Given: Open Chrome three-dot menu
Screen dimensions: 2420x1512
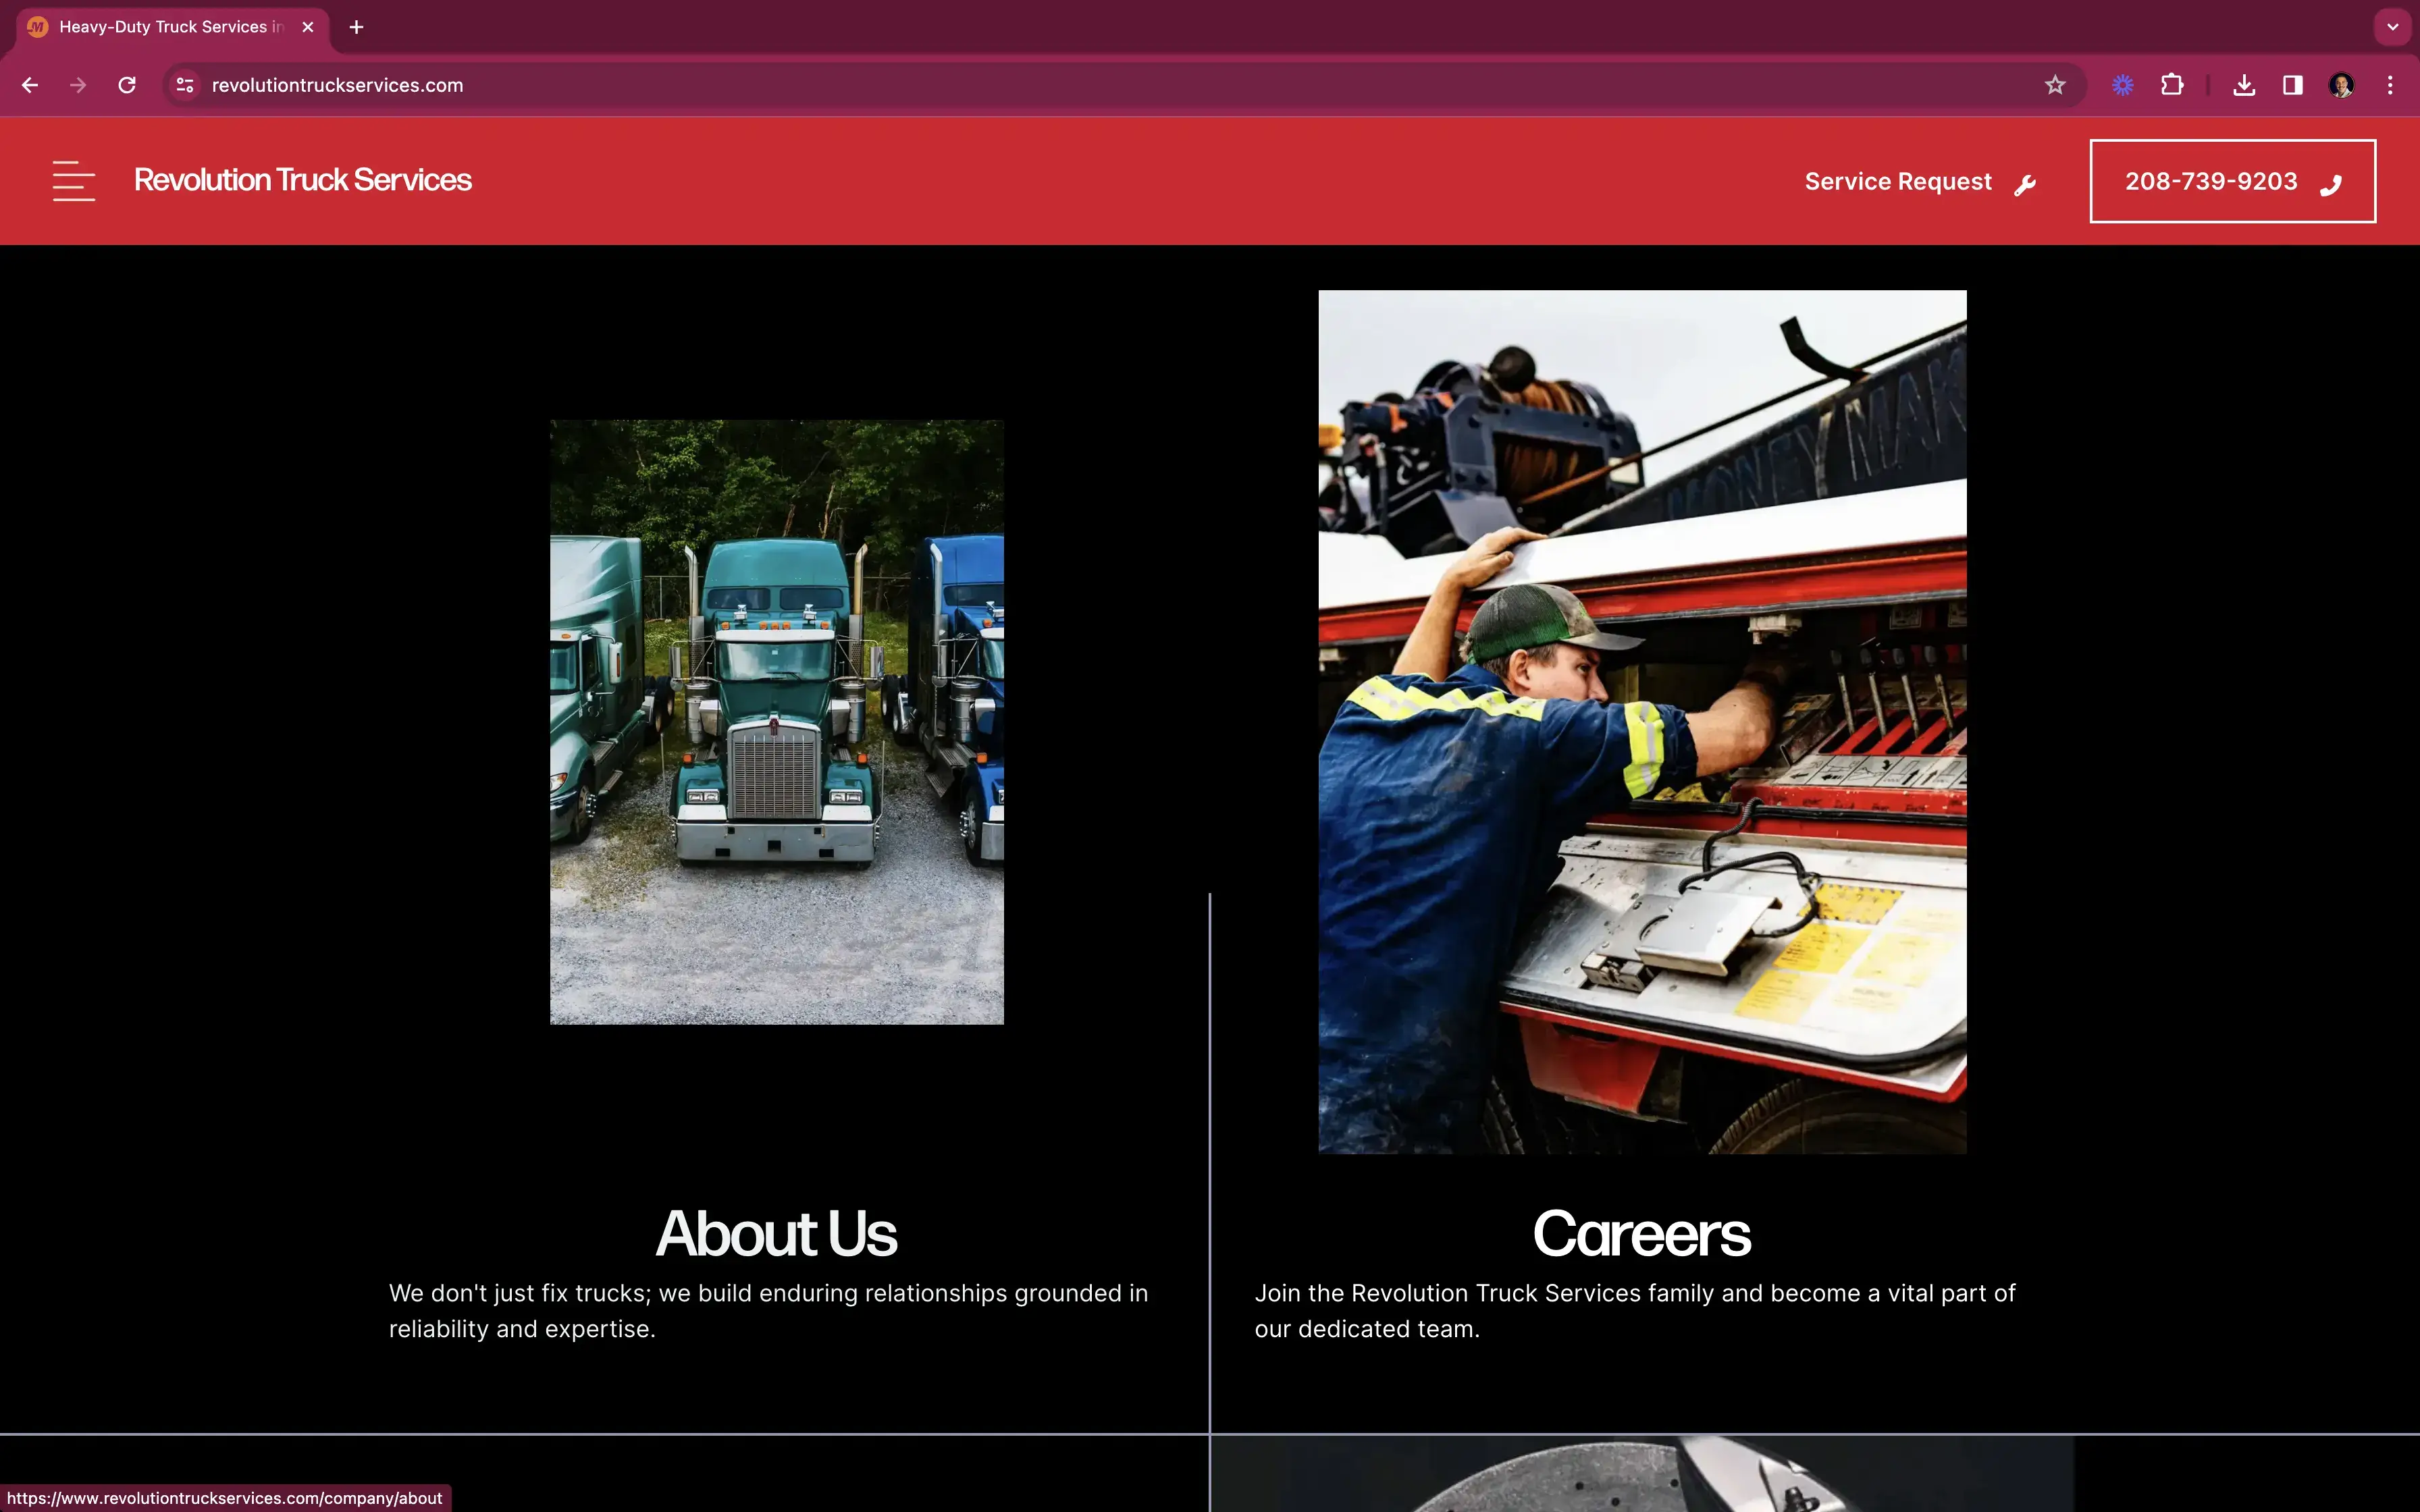Looking at the screenshot, I should (2390, 85).
